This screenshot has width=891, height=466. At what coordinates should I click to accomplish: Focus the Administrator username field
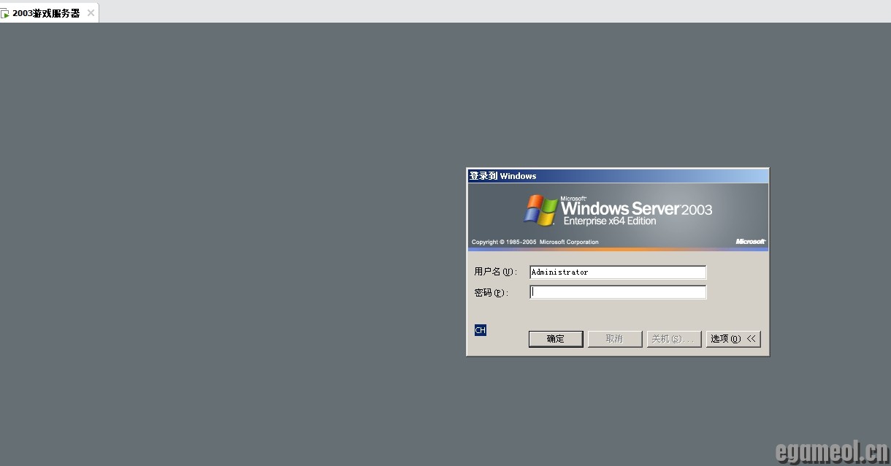coord(617,272)
